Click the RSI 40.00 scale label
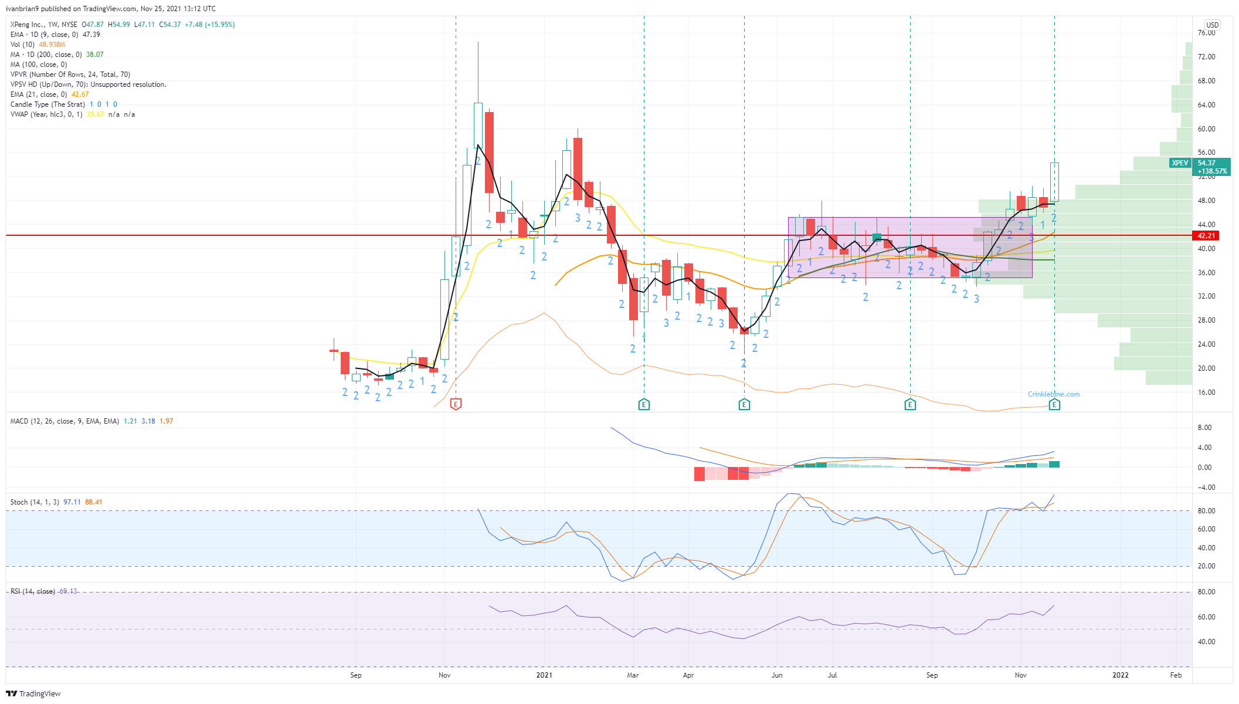 click(1206, 642)
